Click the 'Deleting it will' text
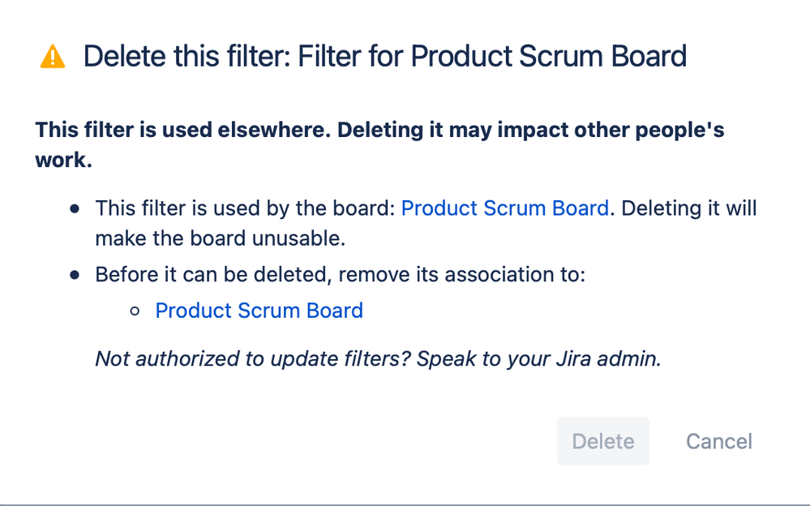Image resolution: width=810 pixels, height=506 pixels. coord(689,208)
